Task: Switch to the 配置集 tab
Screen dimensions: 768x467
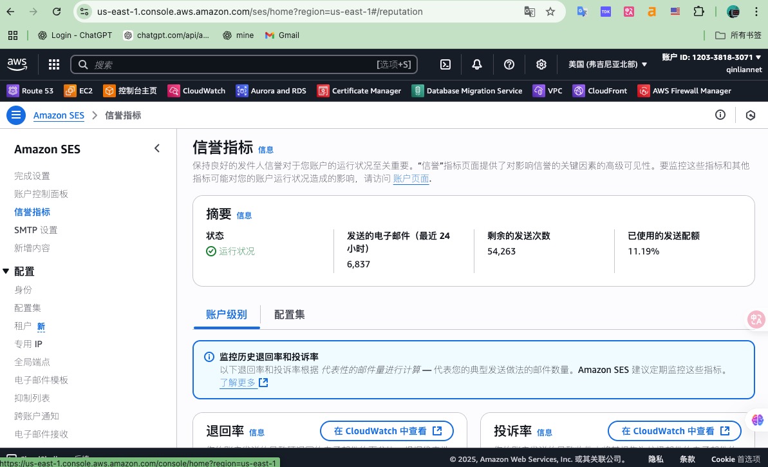Action: pyautogui.click(x=289, y=314)
